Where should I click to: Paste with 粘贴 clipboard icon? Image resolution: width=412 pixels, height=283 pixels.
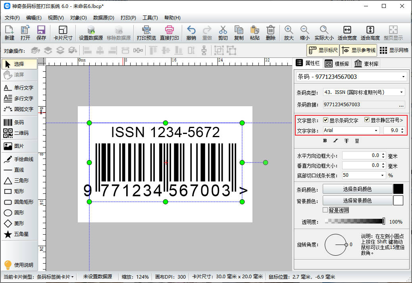[254, 33]
